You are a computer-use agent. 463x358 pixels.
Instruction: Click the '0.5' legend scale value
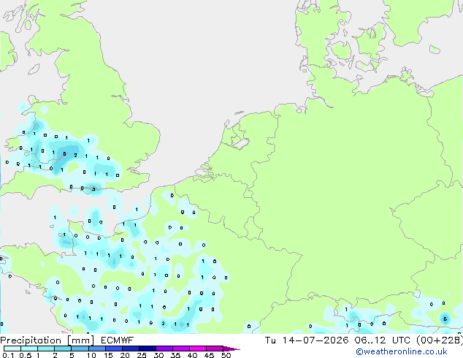coord(26,355)
